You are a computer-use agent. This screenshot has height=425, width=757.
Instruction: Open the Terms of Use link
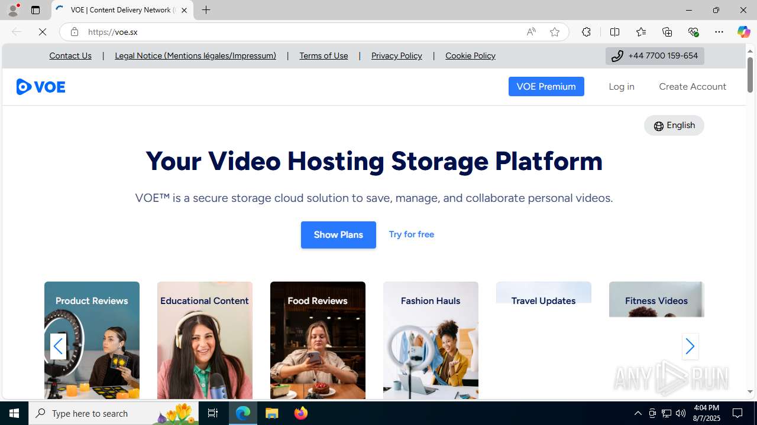tap(323, 55)
